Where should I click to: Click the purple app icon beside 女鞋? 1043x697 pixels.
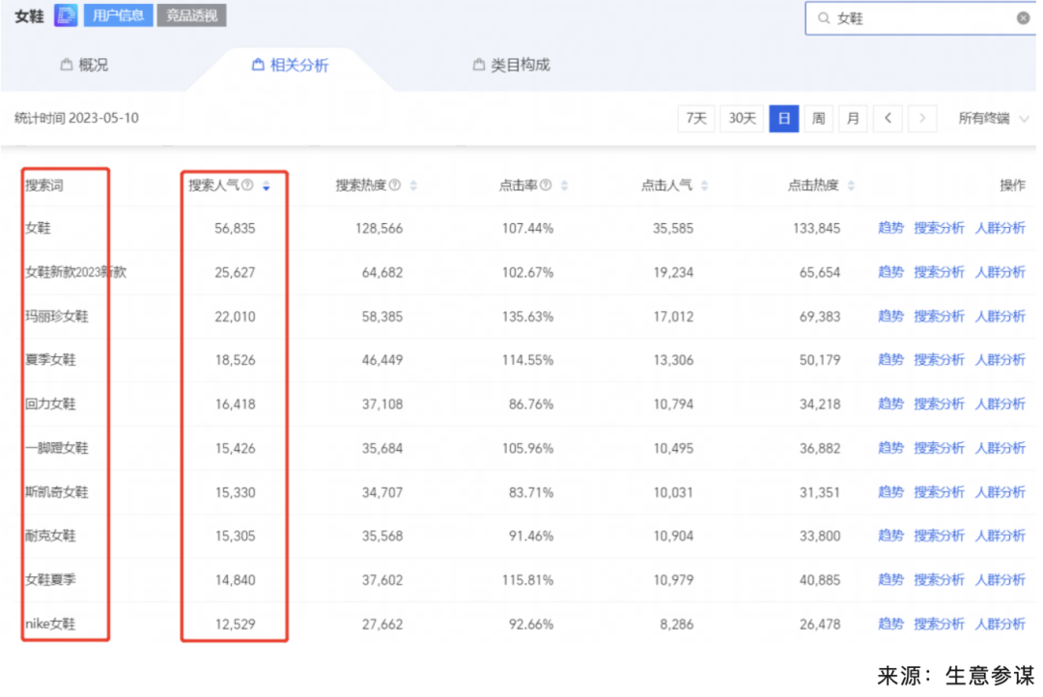(66, 15)
